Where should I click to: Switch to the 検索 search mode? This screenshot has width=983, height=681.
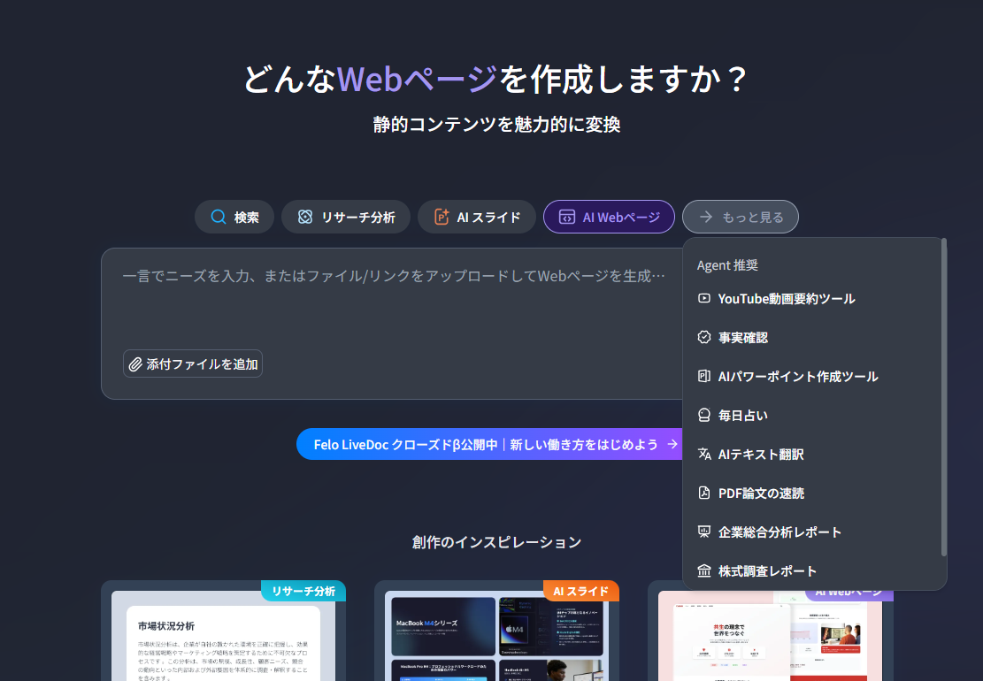234,218
